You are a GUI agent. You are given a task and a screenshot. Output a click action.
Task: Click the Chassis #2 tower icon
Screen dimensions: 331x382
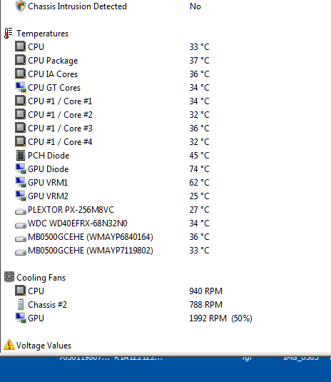(21, 304)
